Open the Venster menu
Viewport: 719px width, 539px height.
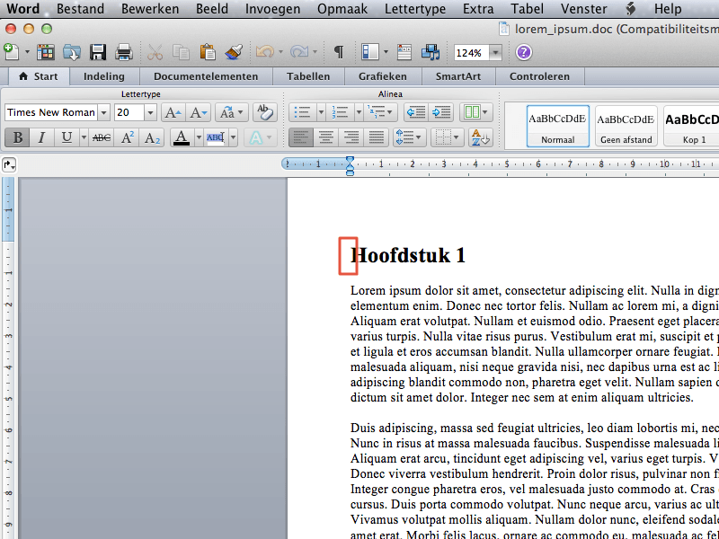(583, 9)
